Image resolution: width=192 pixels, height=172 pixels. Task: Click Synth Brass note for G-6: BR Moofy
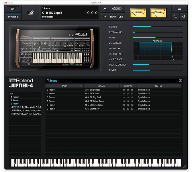pos(144,109)
